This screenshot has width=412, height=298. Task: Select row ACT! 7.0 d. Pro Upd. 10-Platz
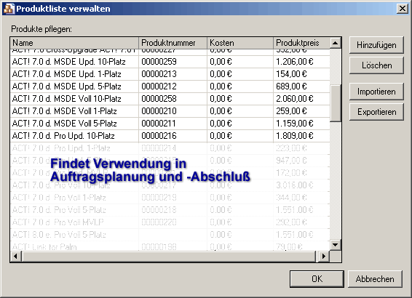tap(170, 136)
